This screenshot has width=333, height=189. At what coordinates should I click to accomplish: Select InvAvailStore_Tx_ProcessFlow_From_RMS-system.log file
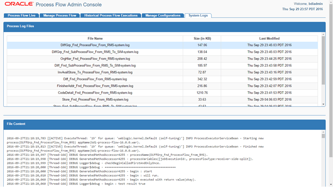click(95, 72)
